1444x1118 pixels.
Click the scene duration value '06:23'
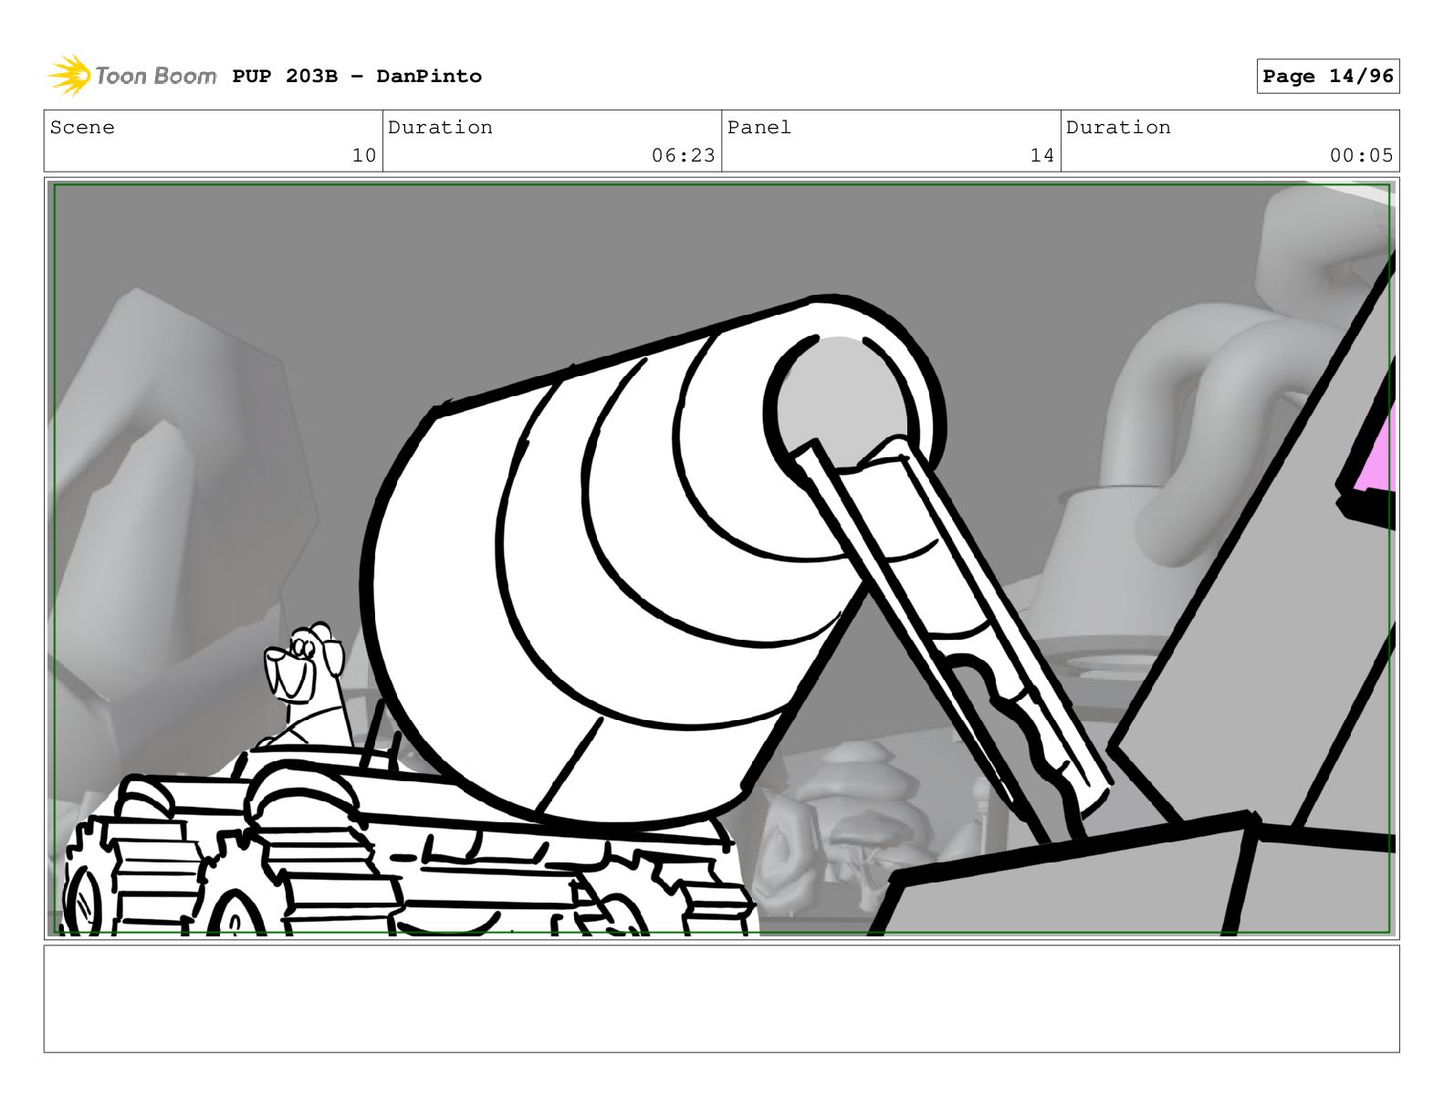pos(684,155)
